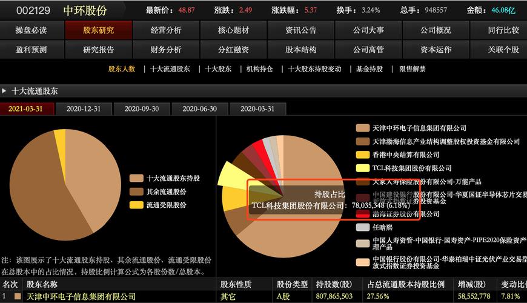This screenshot has width=527, height=303.
Task: Collapse the 十大流通股东 section triangle
Action: [4, 91]
